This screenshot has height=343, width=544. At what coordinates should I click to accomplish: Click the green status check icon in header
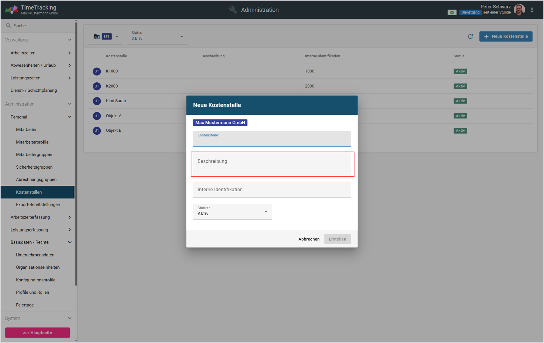point(452,12)
